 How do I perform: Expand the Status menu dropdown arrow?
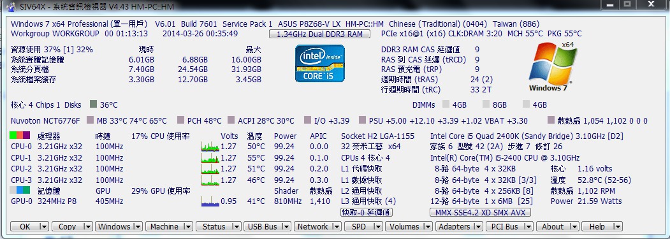[x=237, y=227]
